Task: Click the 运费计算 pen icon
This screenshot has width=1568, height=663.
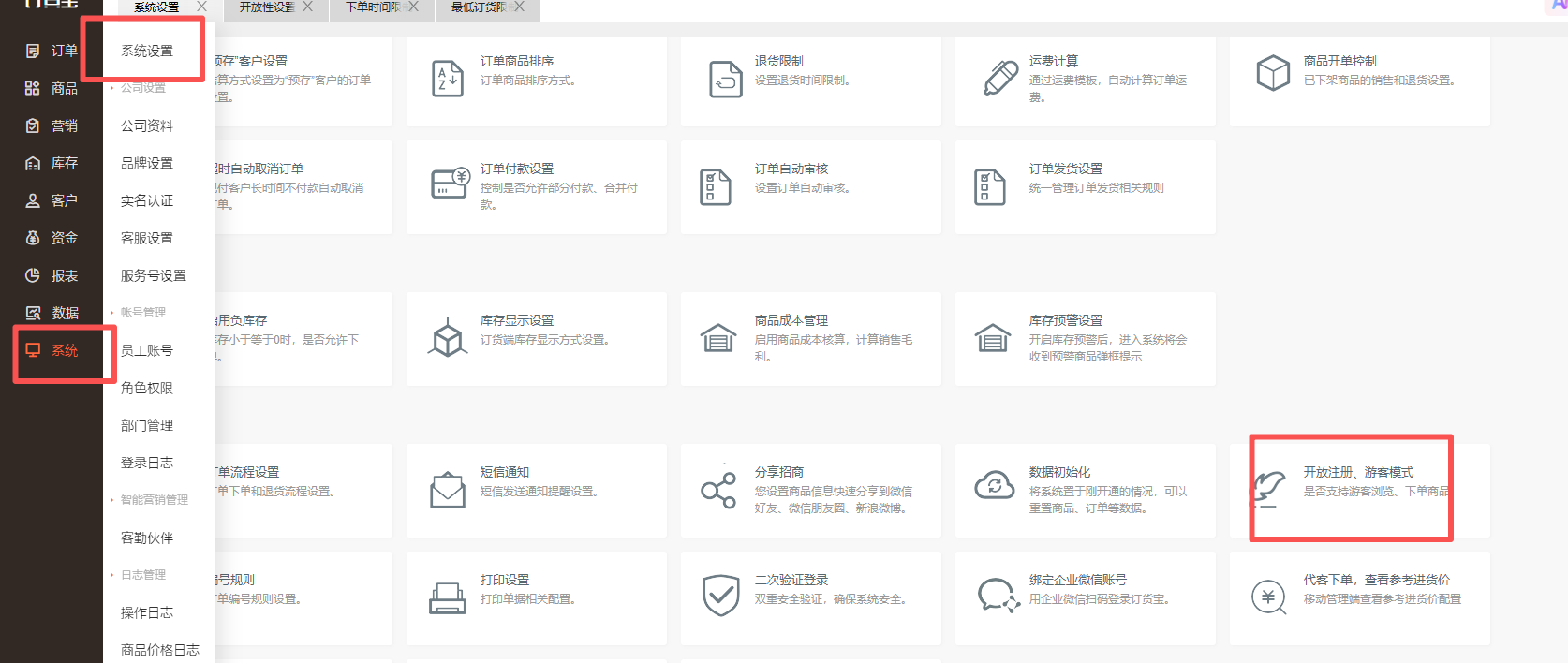Action: [x=1000, y=78]
